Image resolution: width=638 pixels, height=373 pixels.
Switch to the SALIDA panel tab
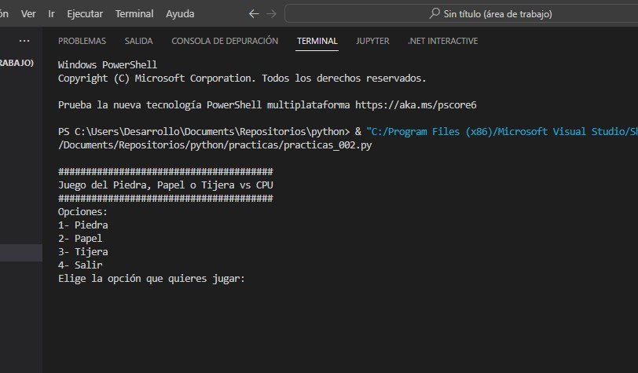coord(138,41)
